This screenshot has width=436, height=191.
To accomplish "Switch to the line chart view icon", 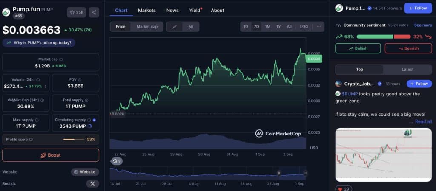I will pyautogui.click(x=175, y=27).
